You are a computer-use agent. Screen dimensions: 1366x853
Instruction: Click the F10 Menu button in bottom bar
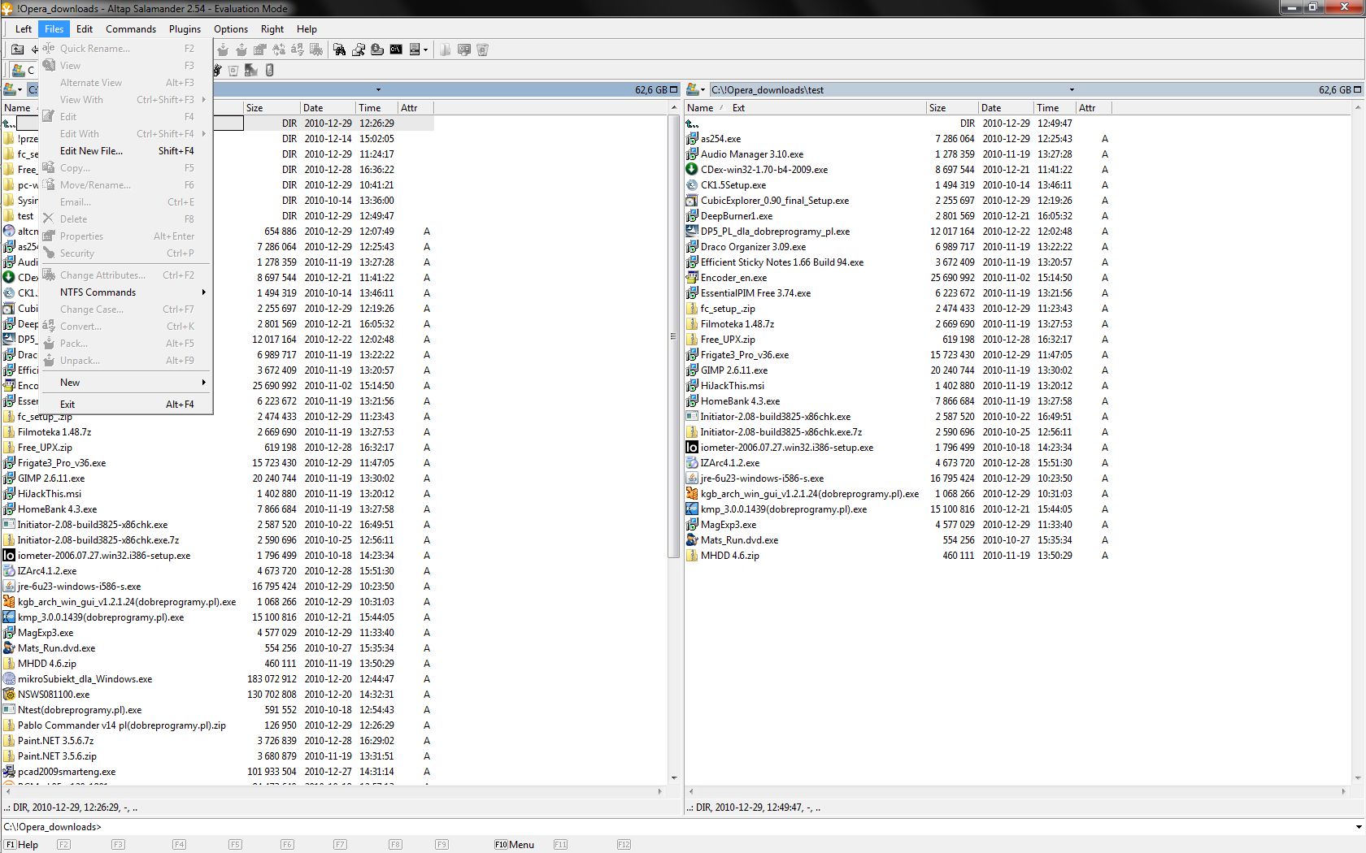coord(515,845)
